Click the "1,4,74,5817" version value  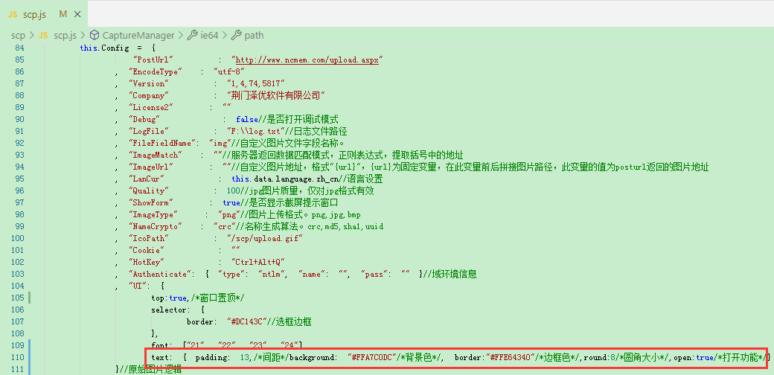(x=256, y=83)
